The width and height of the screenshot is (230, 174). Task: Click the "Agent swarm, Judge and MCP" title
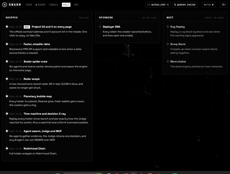point(43,131)
